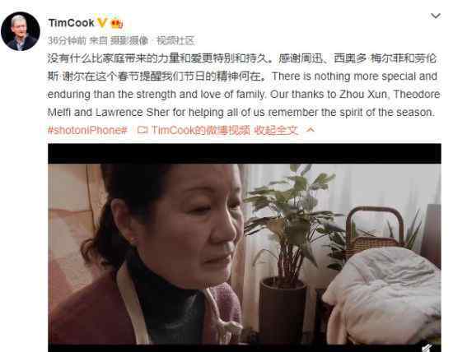Open the post options chevron menu
Screen dimensions: 453x352
click(436, 16)
